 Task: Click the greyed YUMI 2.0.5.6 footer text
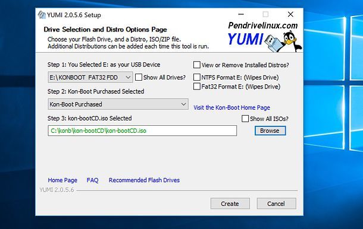pos(57,190)
